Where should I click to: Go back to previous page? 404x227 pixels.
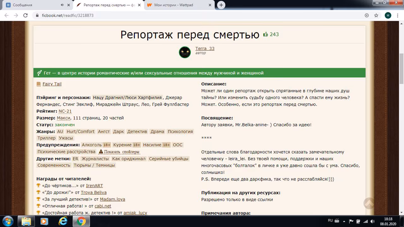pos(7,15)
